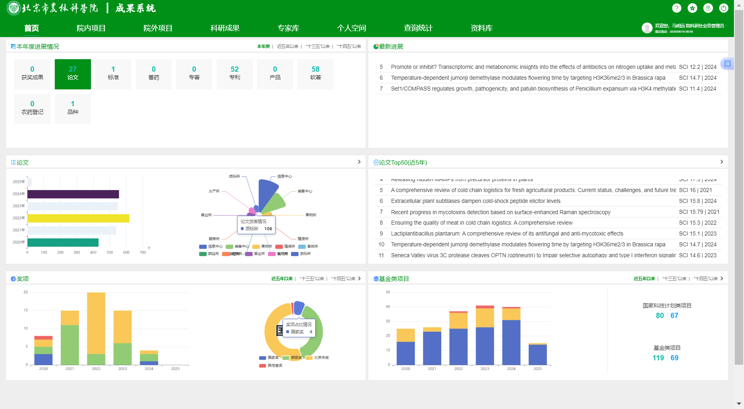The width and height of the screenshot is (744, 409).
Task: Switch to the 专家库 menu
Action: coord(288,28)
